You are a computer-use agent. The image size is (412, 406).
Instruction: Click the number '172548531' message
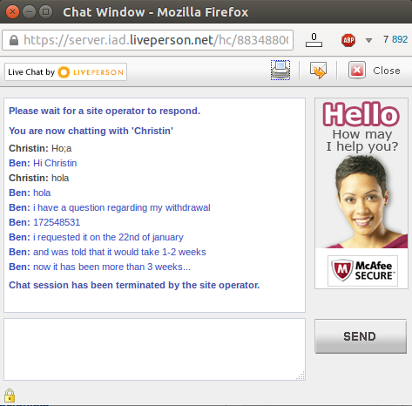(57, 222)
